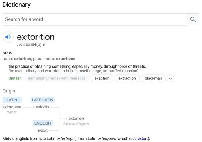Click the LATIN label in origin chart
This screenshot has height=142, width=202.
pyautogui.click(x=12, y=100)
